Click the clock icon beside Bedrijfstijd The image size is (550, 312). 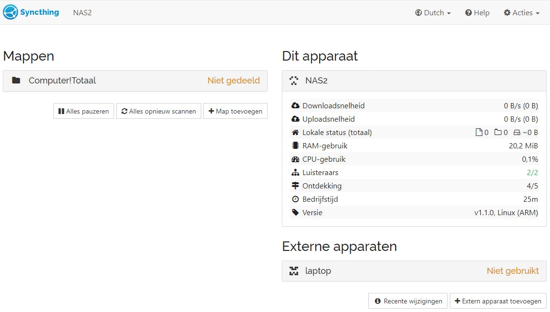point(295,199)
